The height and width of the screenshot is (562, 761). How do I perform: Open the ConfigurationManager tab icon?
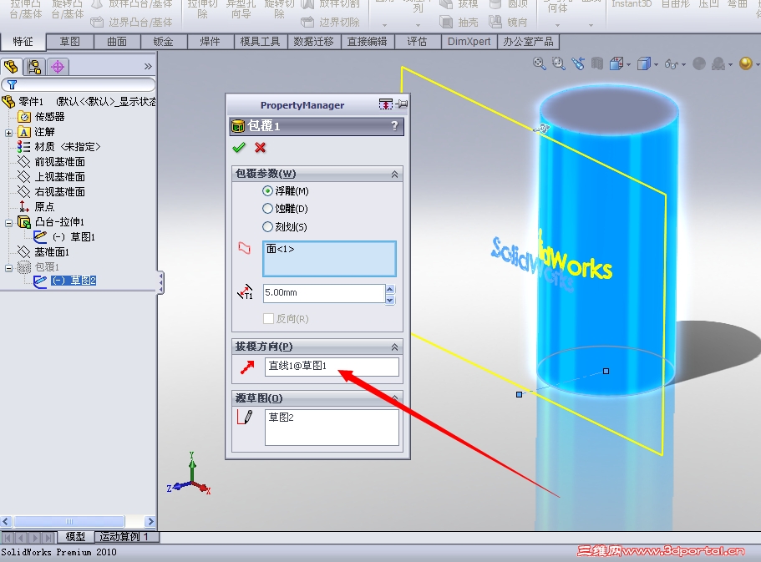point(58,66)
